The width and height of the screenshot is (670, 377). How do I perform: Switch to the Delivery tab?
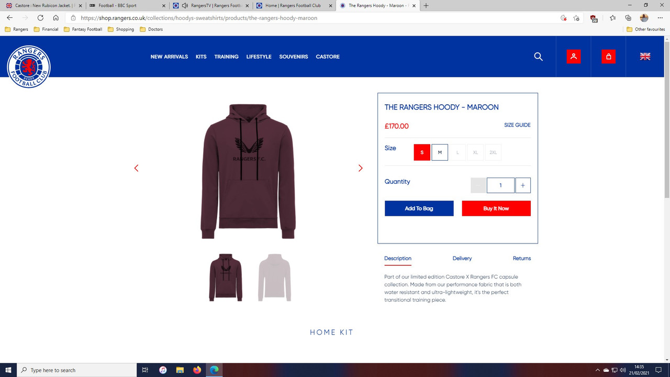(x=462, y=258)
